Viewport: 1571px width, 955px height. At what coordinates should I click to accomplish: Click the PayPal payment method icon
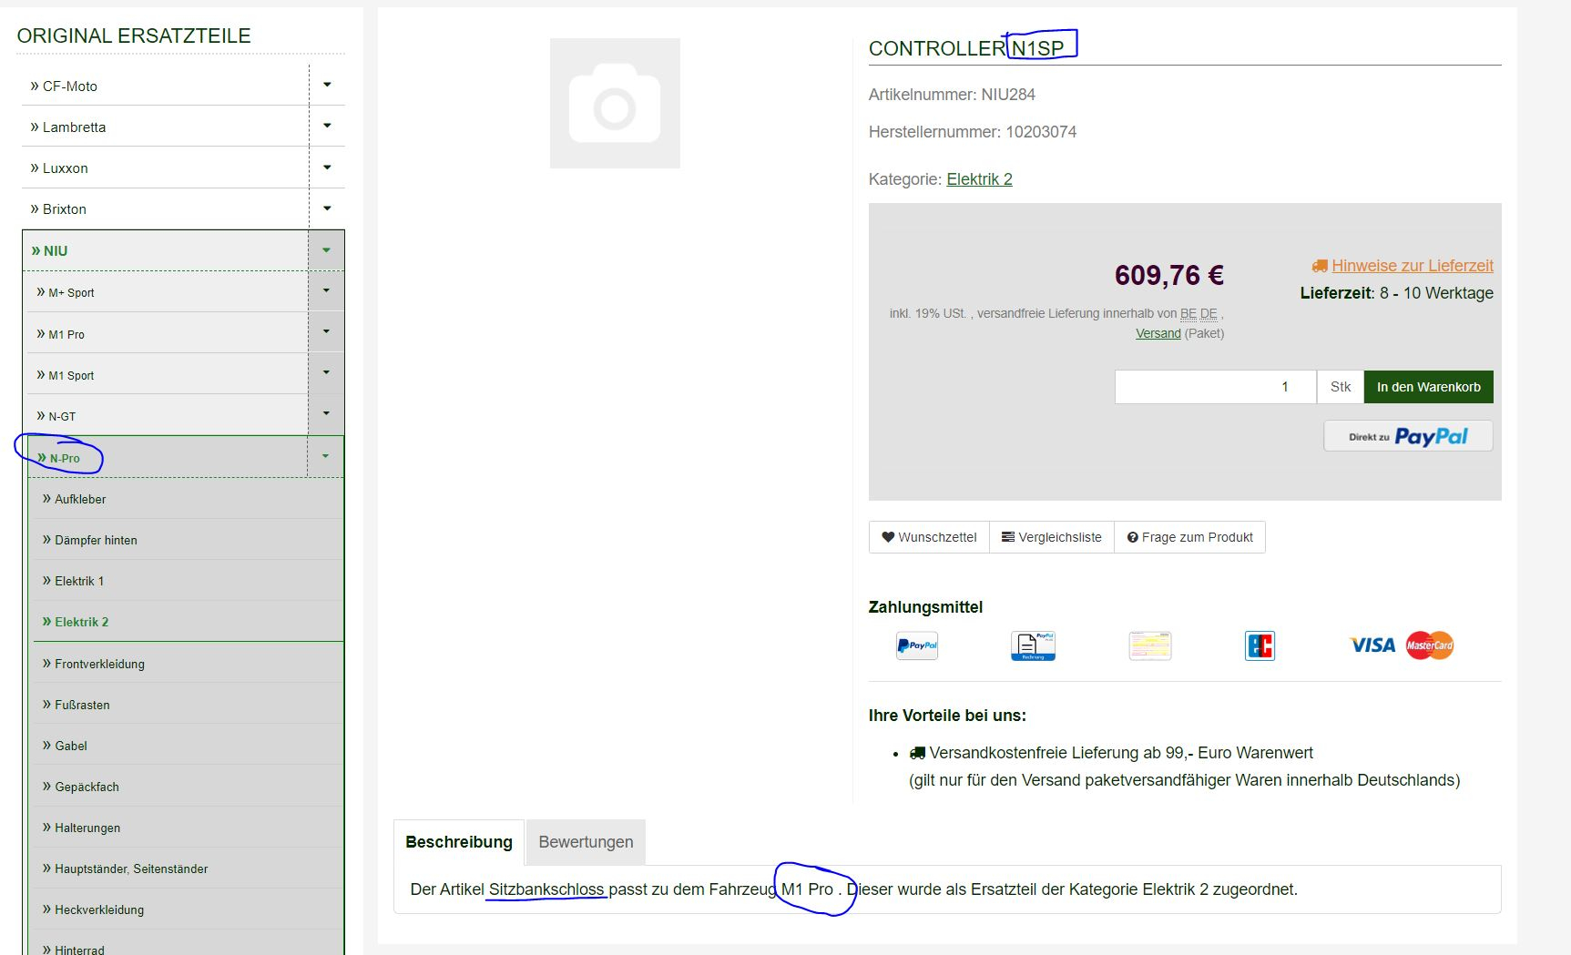click(x=916, y=645)
